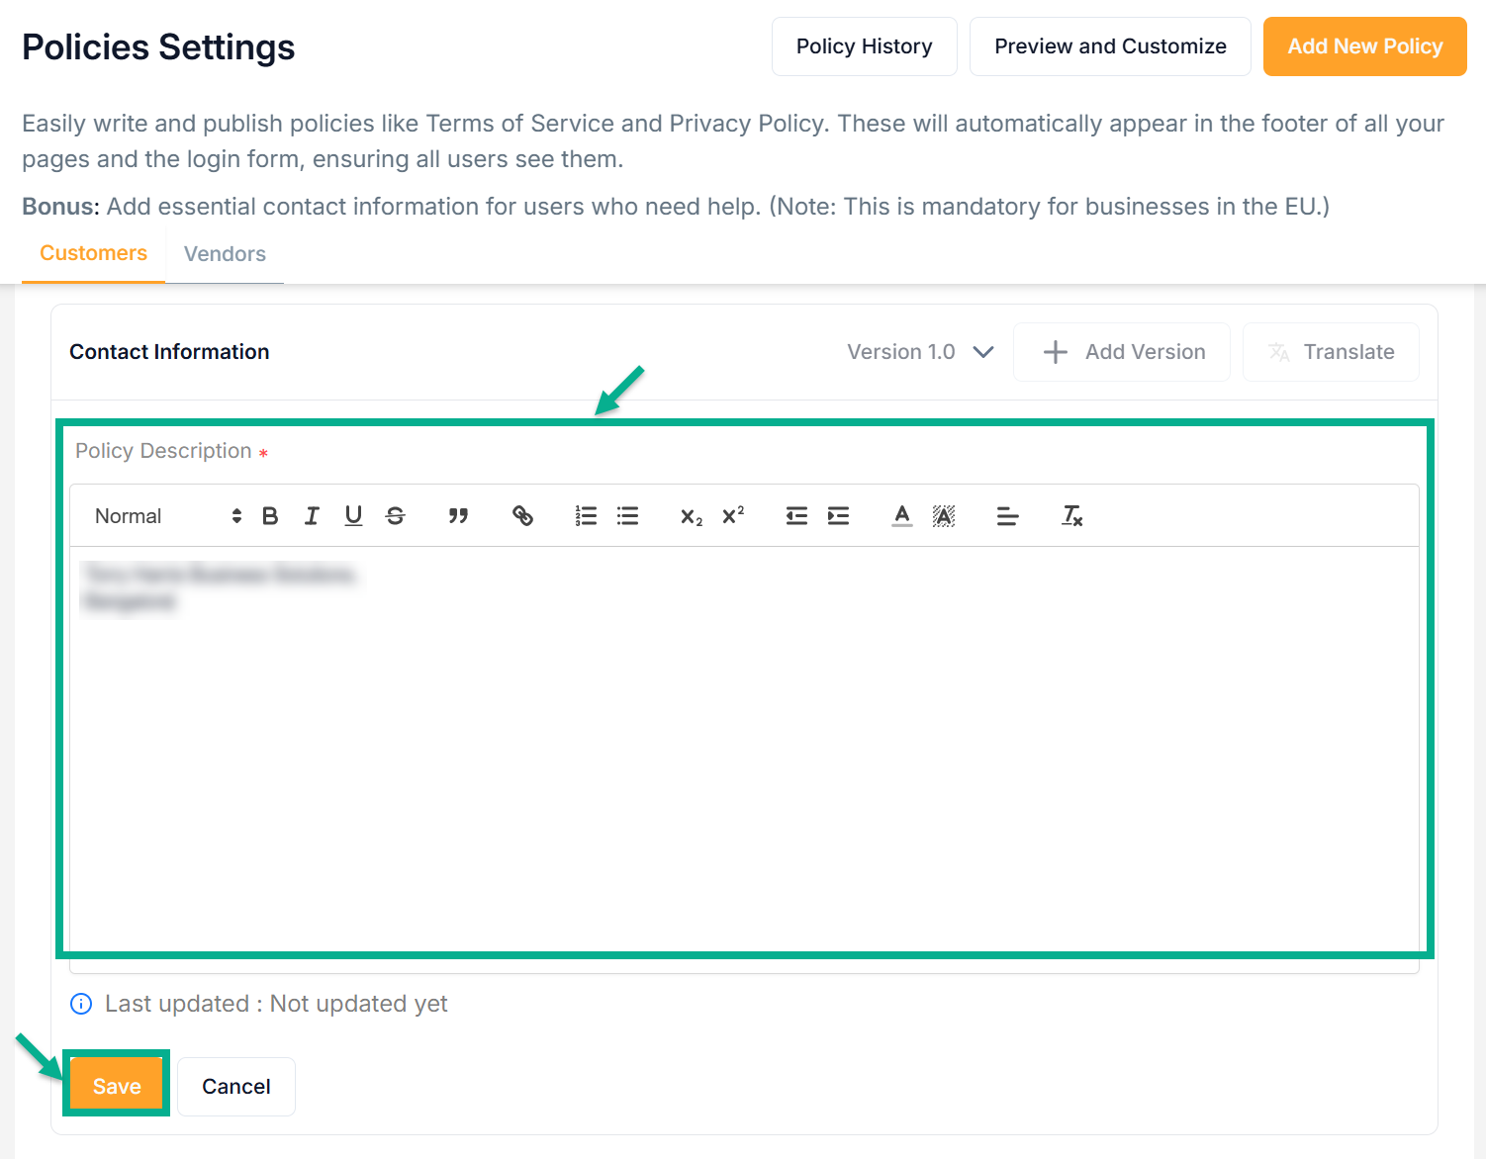The height and width of the screenshot is (1159, 1486).
Task: Apply strikethrough formatting
Action: pos(395,516)
